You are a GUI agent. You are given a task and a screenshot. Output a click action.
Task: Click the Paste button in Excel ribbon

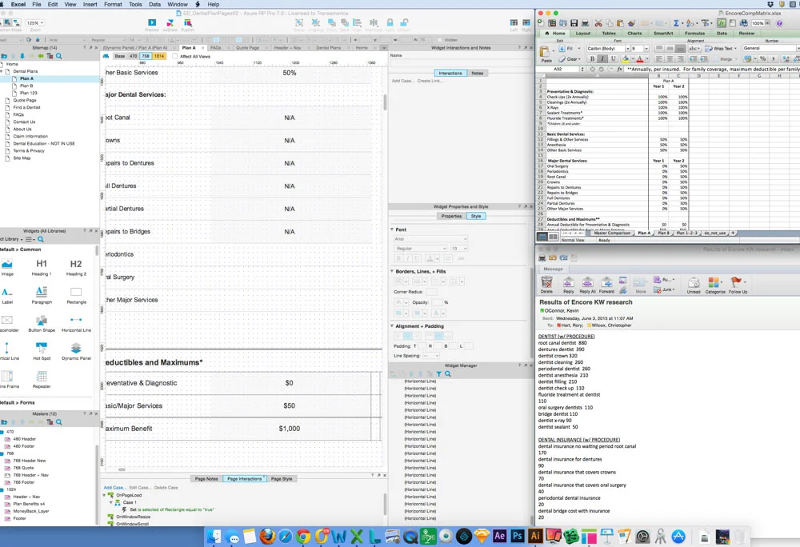(x=546, y=54)
